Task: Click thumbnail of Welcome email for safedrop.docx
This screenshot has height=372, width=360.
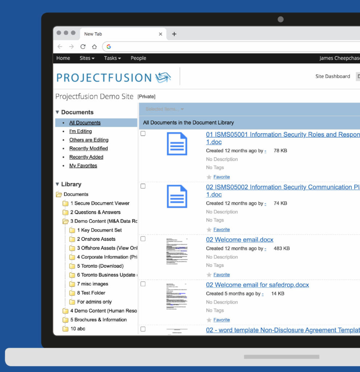Action: [x=177, y=296]
